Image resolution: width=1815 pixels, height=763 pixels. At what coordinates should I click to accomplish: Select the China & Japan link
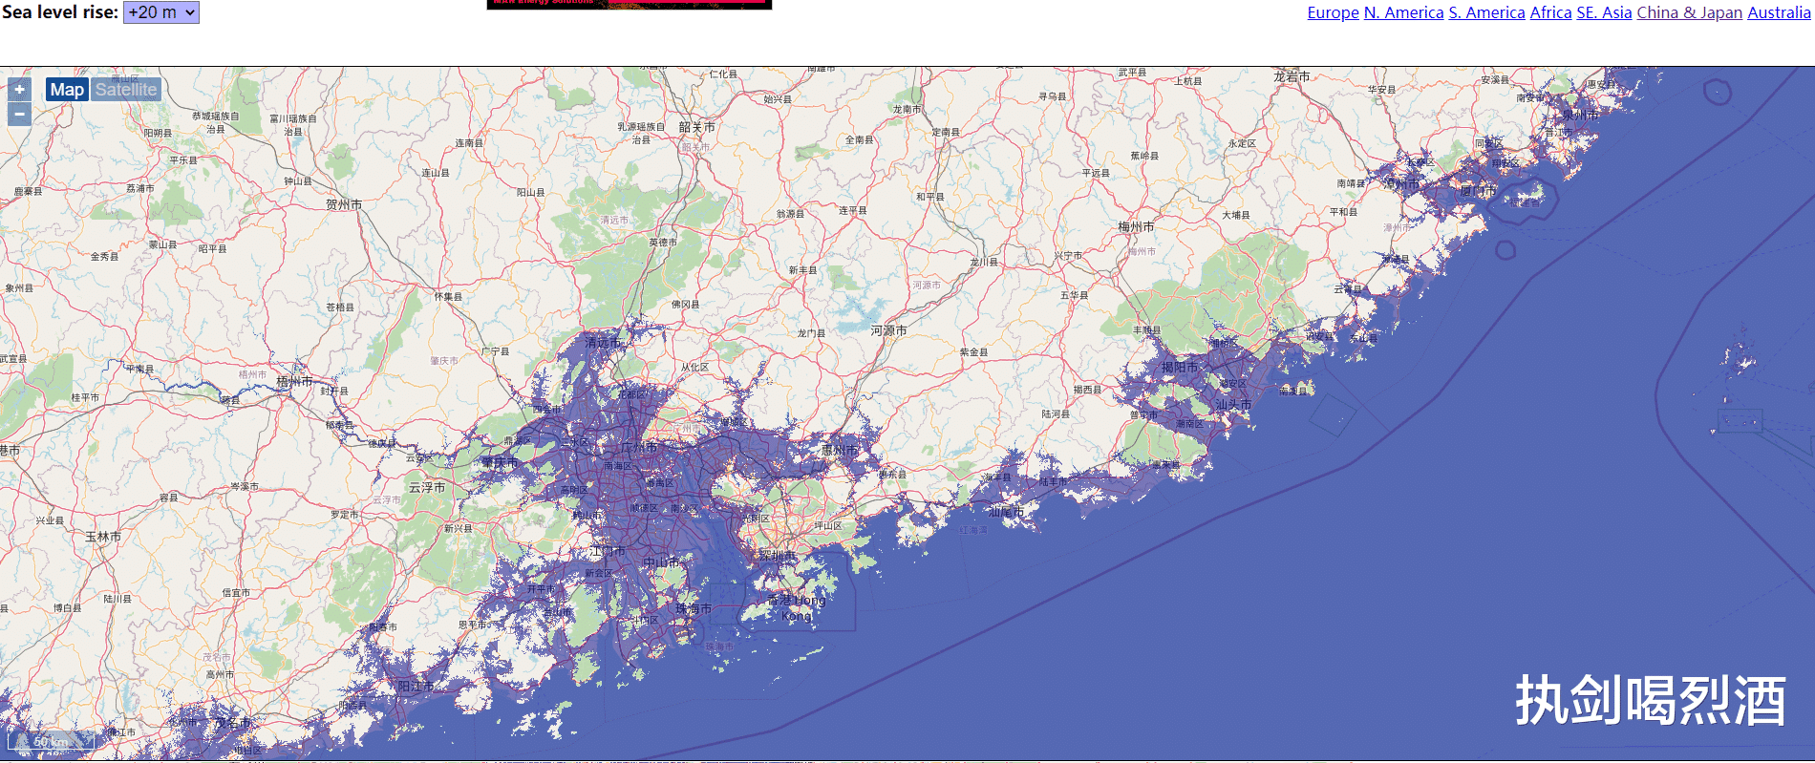[1689, 12]
